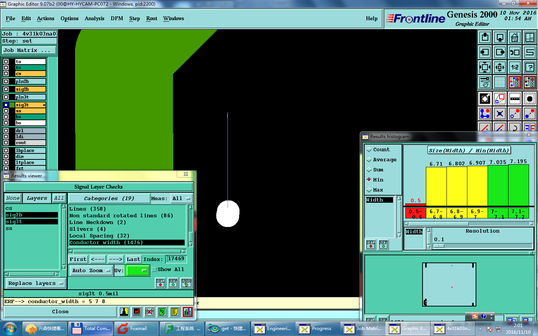This screenshot has width=538, height=336.
Task: Open the Actions menu
Action: point(46,19)
